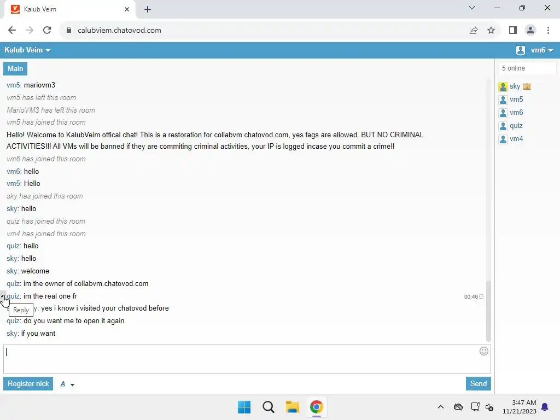The width and height of the screenshot is (560, 420).
Task: Click the cloud sync tray icon
Action: point(458,407)
